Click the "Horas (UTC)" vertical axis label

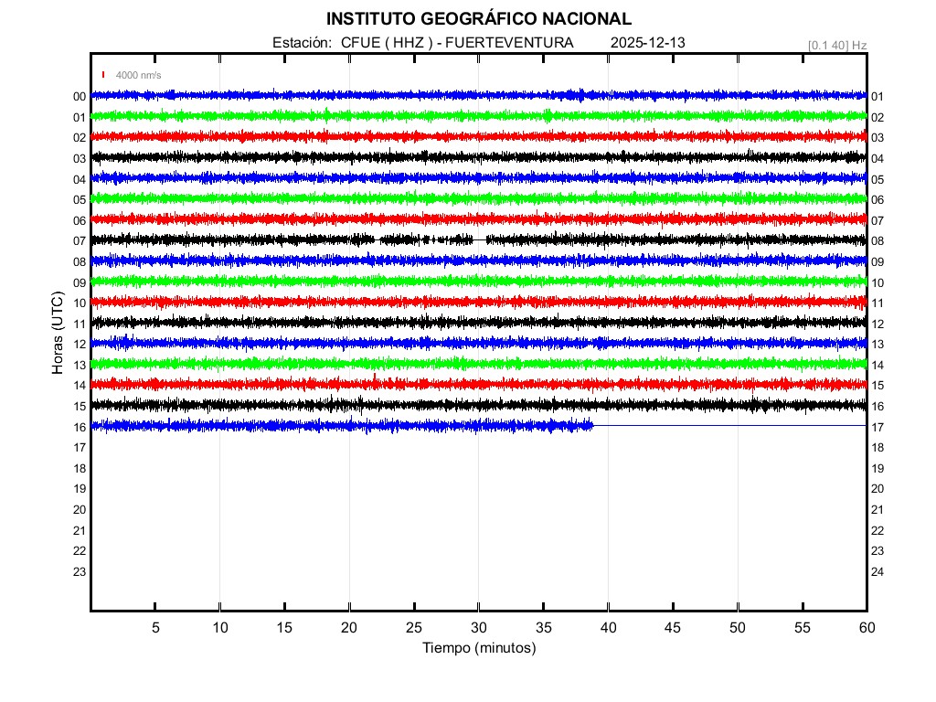tap(58, 333)
